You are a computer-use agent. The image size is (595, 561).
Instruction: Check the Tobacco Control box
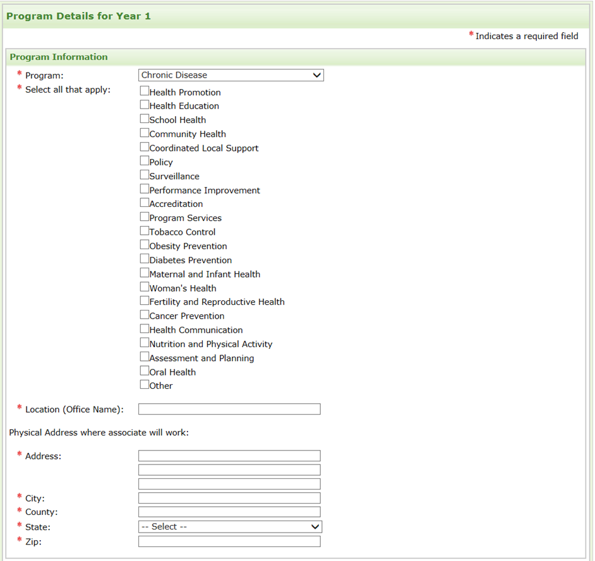(145, 231)
